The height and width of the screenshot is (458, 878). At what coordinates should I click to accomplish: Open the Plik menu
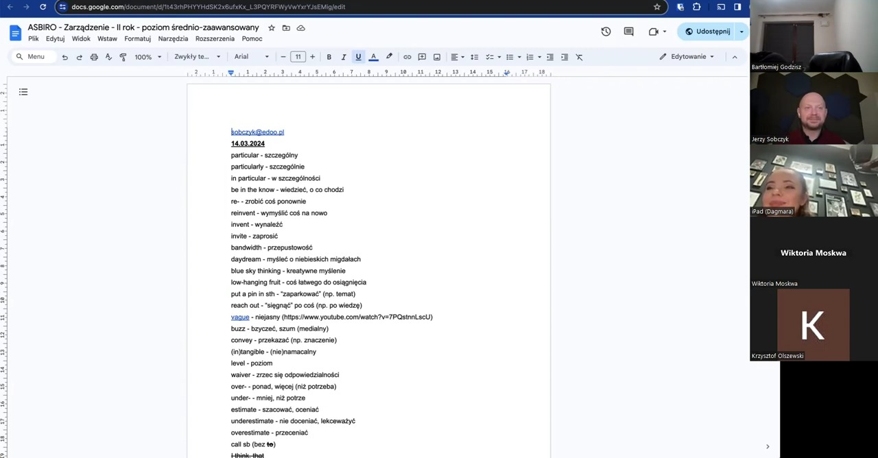(33, 39)
